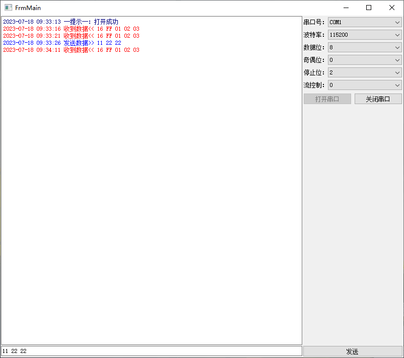Select the 09:34:11 收到数据 log line
The height and width of the screenshot is (358, 404).
point(71,50)
